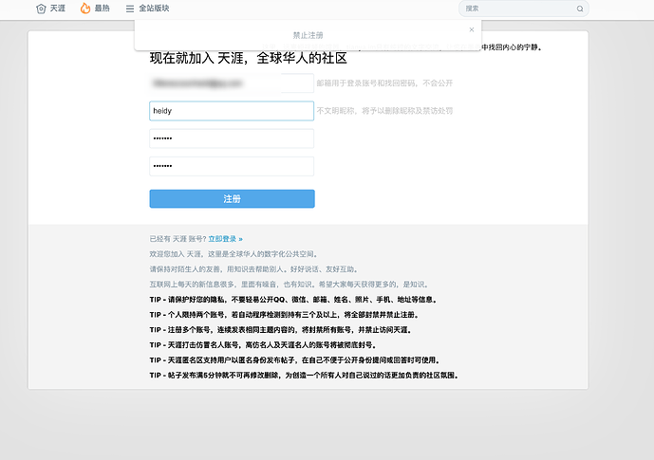Click the 禁止注册 message text
The image size is (654, 460).
(308, 35)
